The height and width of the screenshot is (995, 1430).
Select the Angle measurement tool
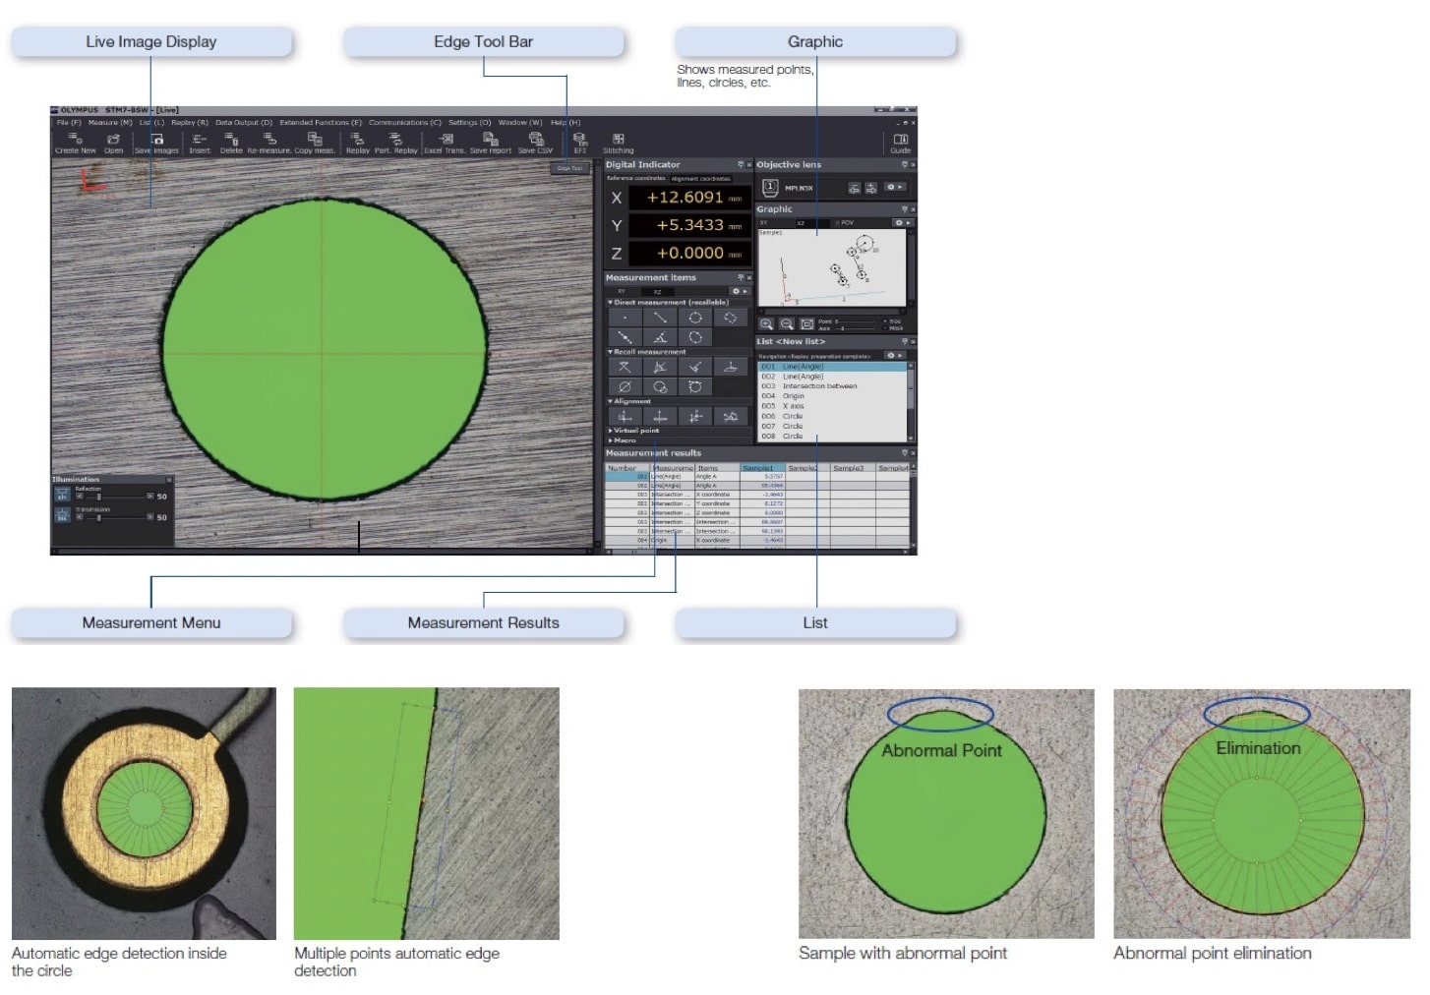tap(660, 337)
